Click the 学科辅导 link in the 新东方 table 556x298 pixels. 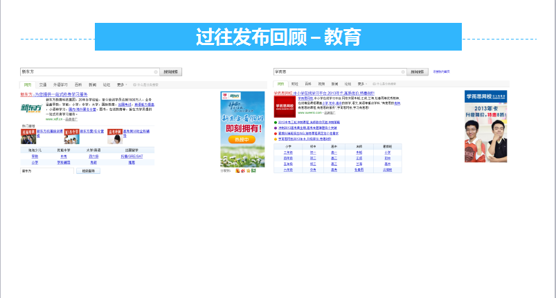64,162
